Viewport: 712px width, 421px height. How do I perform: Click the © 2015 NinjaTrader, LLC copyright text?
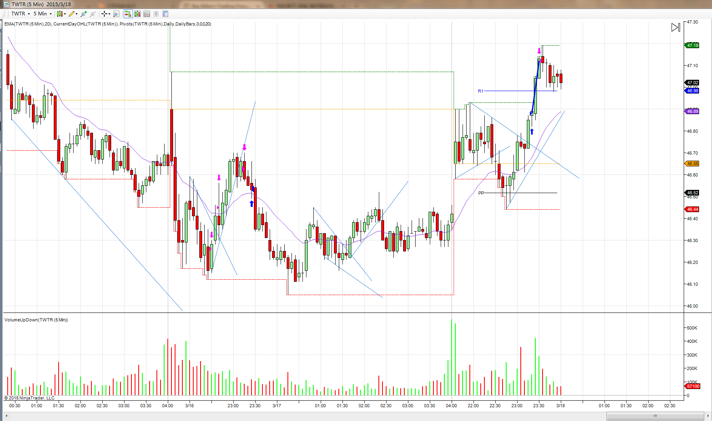(x=29, y=398)
